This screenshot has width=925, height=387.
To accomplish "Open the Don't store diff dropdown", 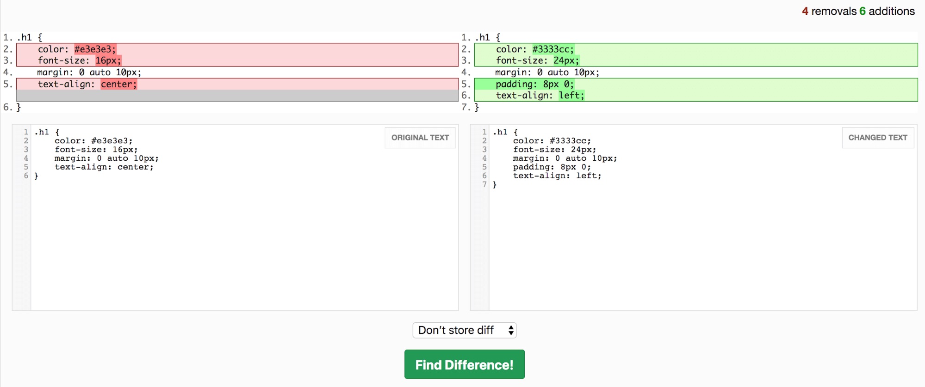I will click(464, 330).
